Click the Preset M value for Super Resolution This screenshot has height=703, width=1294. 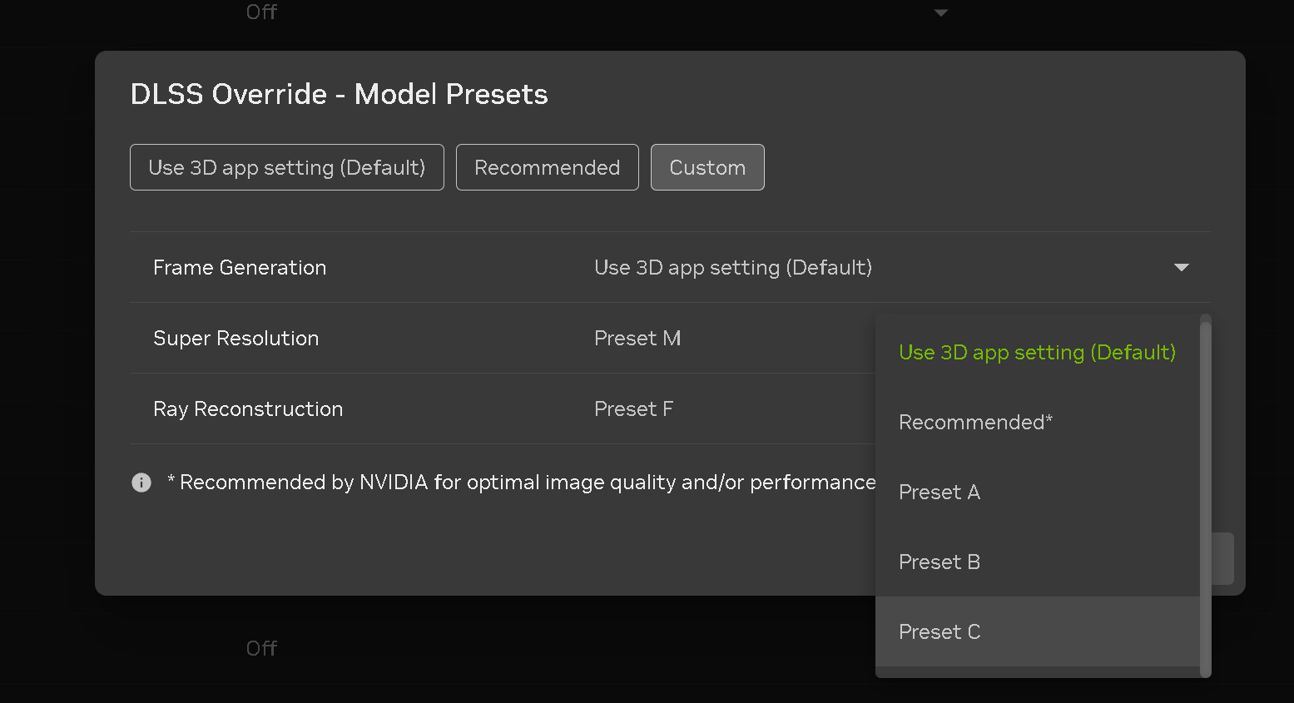pyautogui.click(x=637, y=338)
